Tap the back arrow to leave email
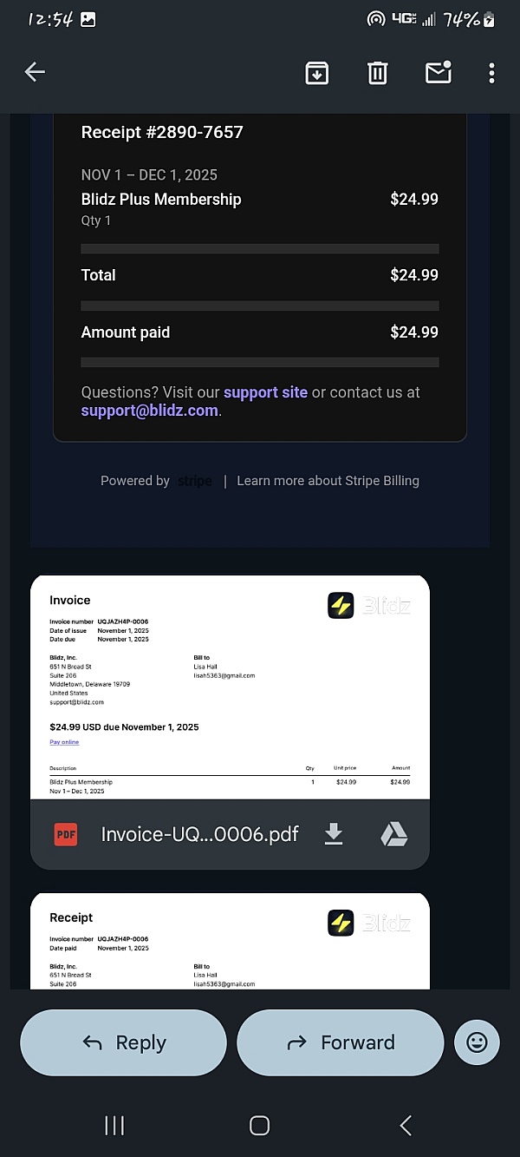This screenshot has width=520, height=1157. [35, 72]
